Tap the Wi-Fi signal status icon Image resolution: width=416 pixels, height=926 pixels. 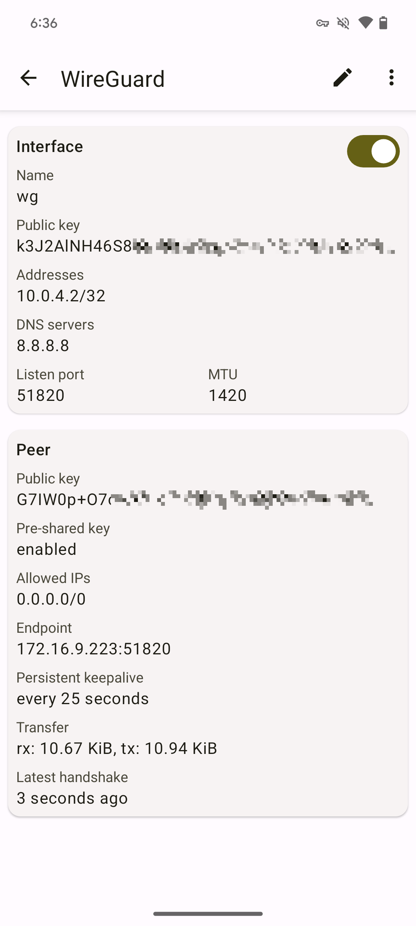pos(365,23)
